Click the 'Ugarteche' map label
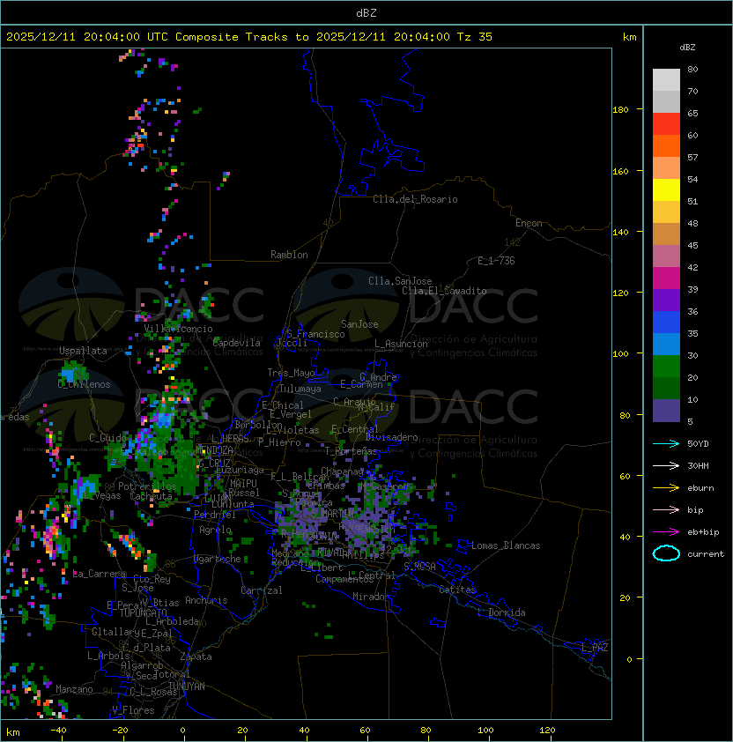733x742 pixels. pyautogui.click(x=218, y=559)
